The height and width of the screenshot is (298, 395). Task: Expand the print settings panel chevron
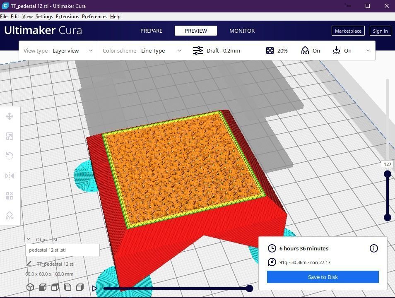(368, 50)
